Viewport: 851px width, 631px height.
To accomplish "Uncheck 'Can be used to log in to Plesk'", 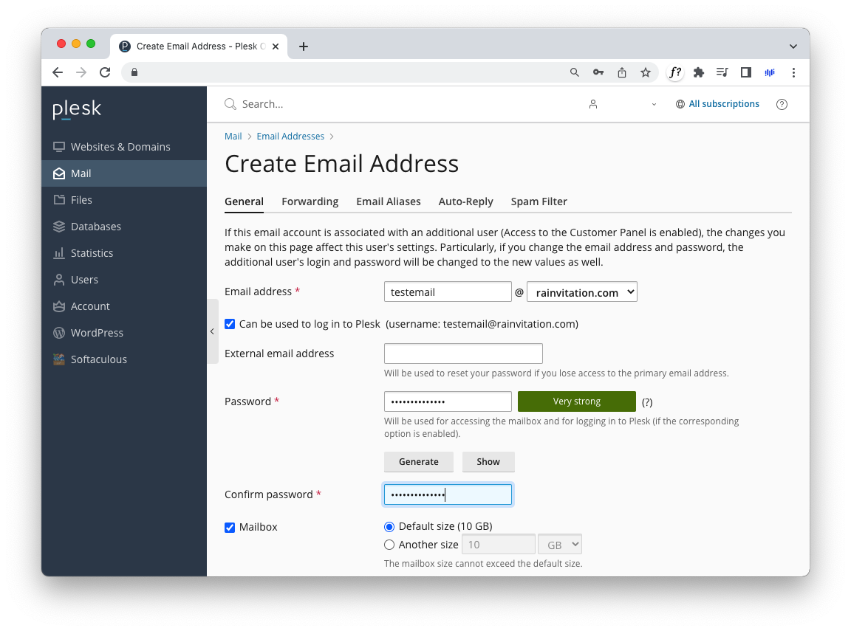I will point(230,324).
